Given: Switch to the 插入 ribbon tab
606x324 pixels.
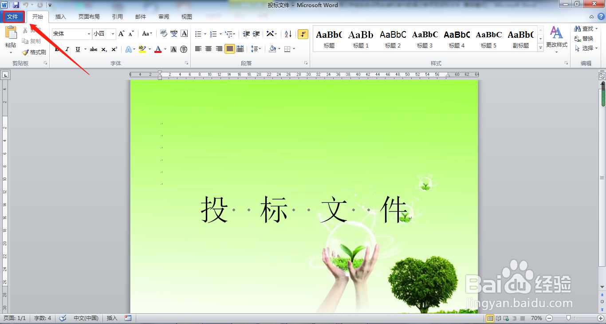Looking at the screenshot, I should coord(60,16).
